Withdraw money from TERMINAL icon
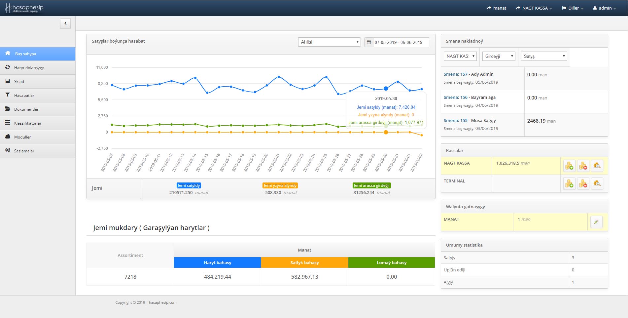The image size is (628, 318). tap(583, 183)
